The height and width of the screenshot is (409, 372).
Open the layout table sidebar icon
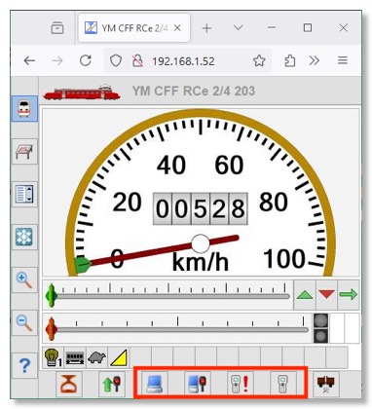point(24,152)
